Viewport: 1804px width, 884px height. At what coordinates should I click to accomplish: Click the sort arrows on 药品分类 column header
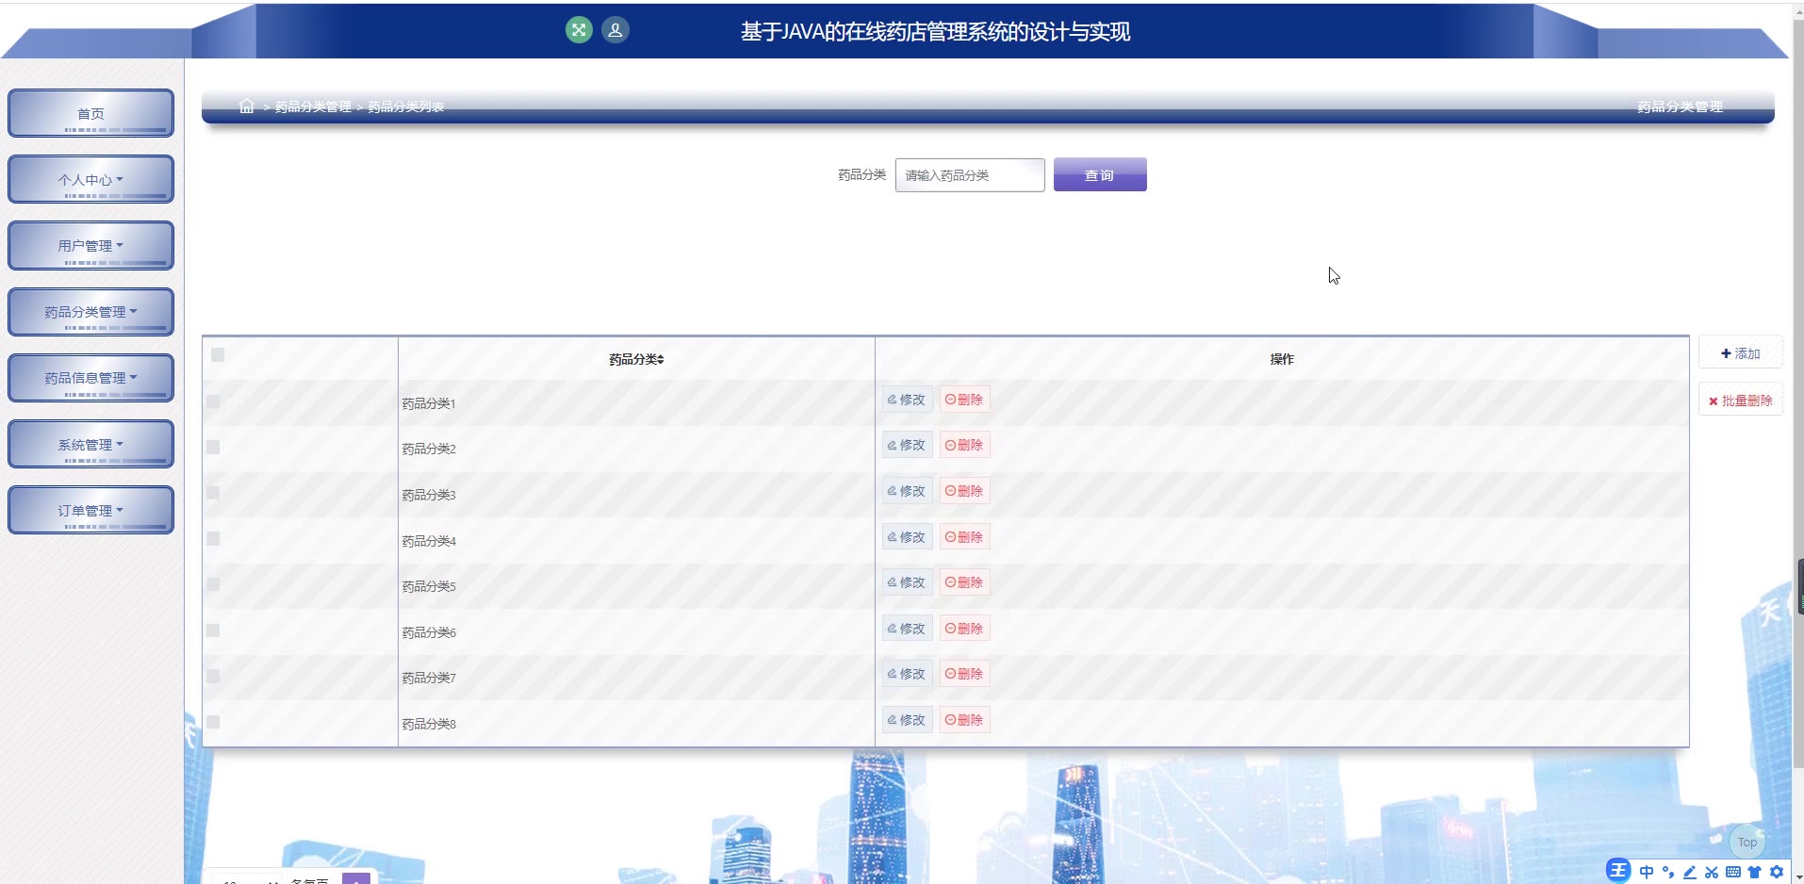coord(661,359)
